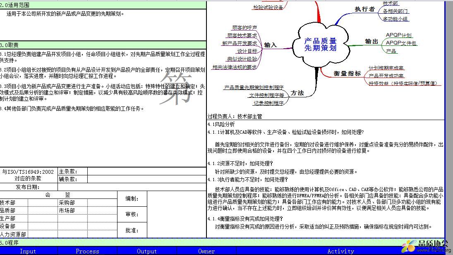Click the "输出" branch label
This screenshot has height=255, width=453.
(x=372, y=42)
